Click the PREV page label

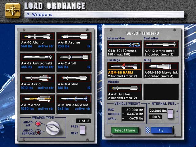(x=74, y=126)
